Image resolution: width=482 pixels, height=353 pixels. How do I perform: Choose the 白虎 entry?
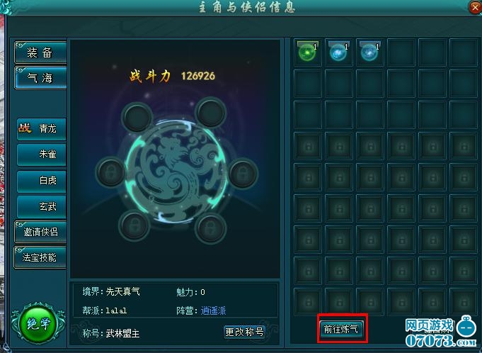coord(42,180)
